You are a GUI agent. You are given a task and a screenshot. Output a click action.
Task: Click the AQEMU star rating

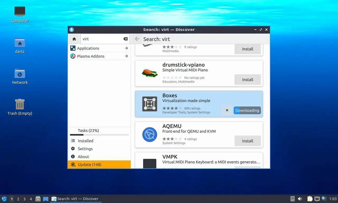(x=172, y=139)
